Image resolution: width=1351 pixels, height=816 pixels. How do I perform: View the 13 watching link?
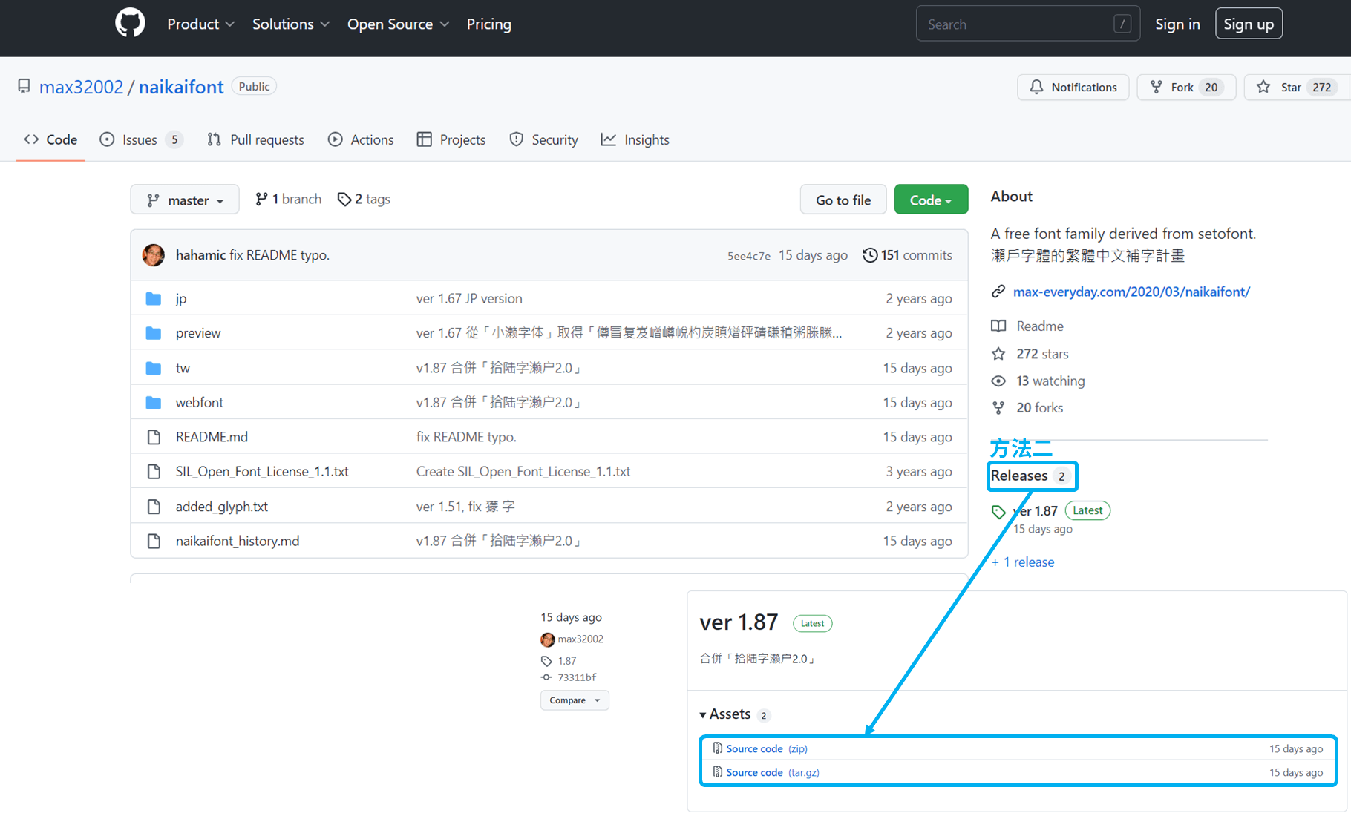(x=1050, y=381)
